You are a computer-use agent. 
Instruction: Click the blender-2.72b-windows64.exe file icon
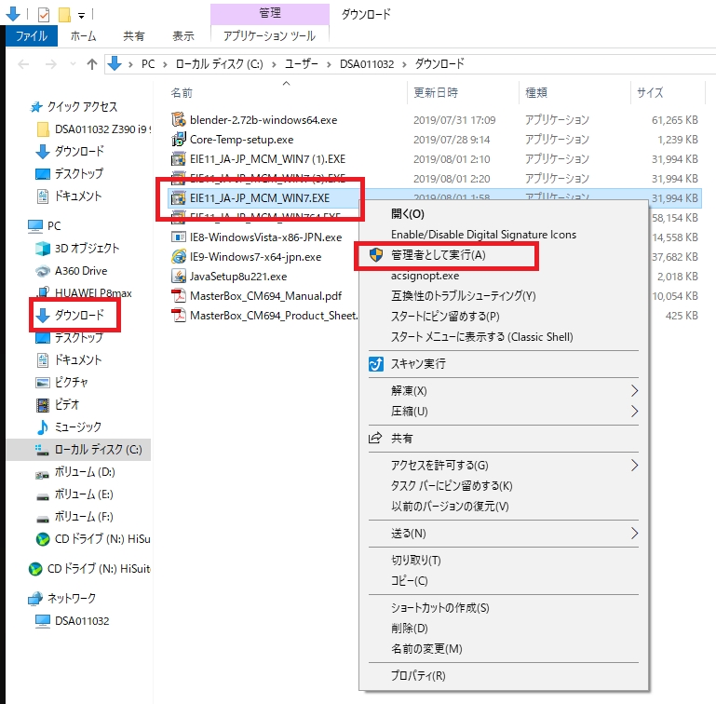tap(178, 120)
